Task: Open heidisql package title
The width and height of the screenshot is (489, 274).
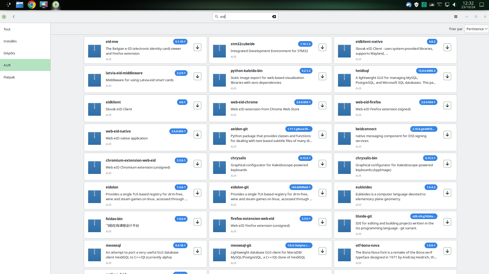Action: coord(362,71)
